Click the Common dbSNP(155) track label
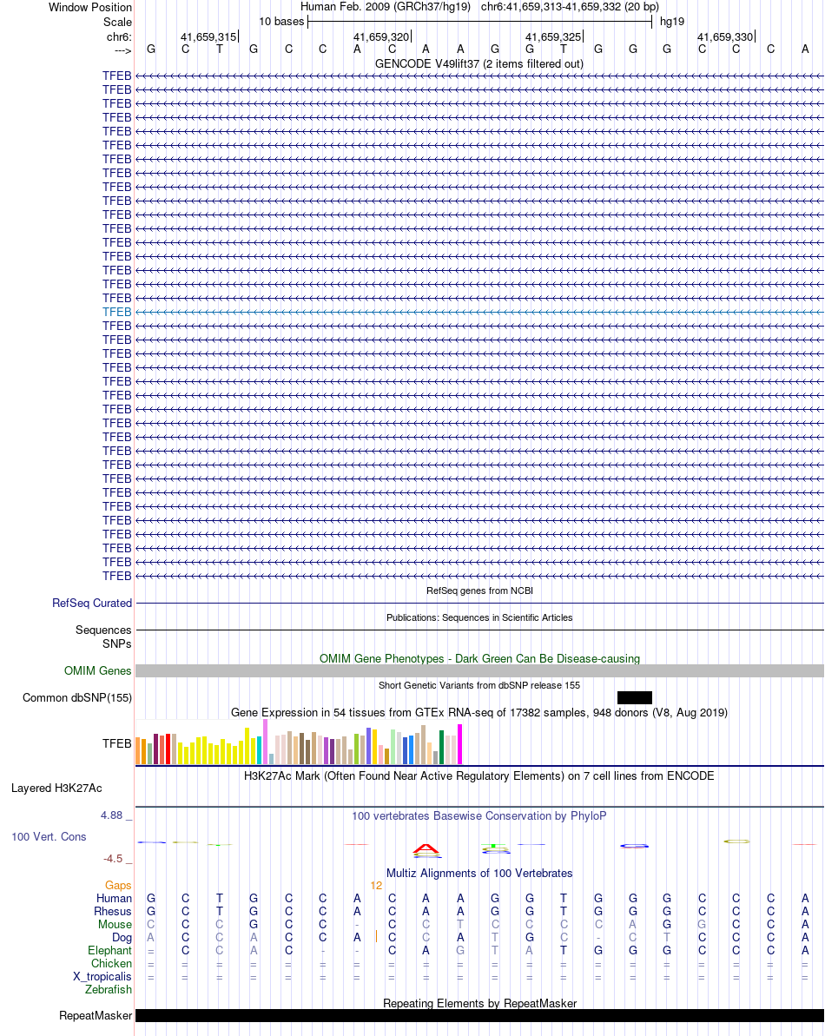The height and width of the screenshot is (1036, 825). coord(77,697)
